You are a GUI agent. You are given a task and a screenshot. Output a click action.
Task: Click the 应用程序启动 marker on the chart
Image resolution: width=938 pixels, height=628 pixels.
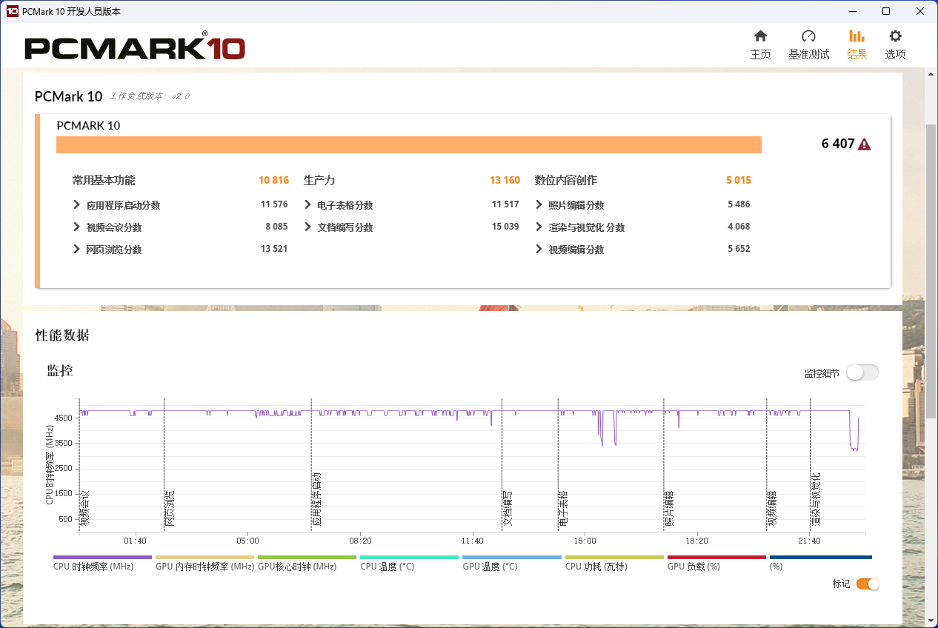tap(316, 499)
